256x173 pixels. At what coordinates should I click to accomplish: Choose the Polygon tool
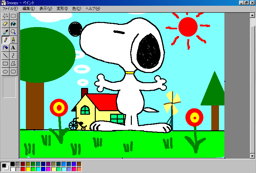tap(13, 63)
